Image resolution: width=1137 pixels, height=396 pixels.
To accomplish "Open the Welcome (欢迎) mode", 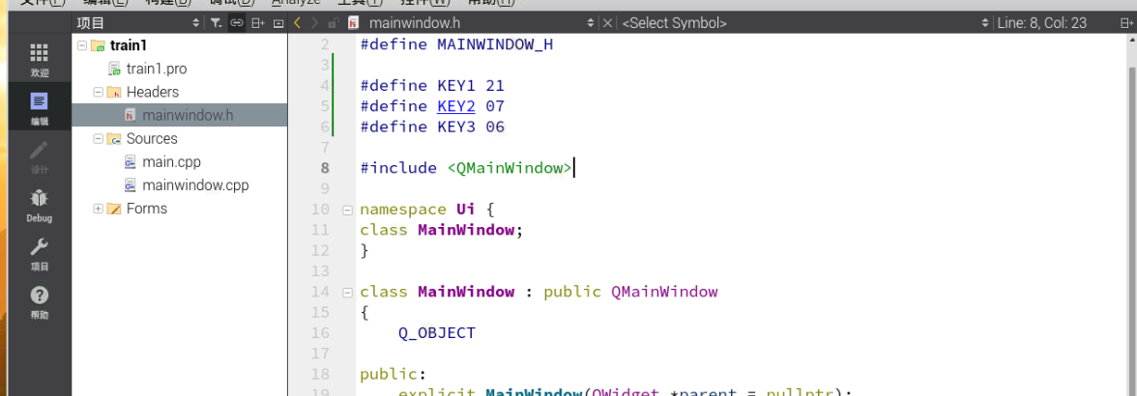I will 39,59.
